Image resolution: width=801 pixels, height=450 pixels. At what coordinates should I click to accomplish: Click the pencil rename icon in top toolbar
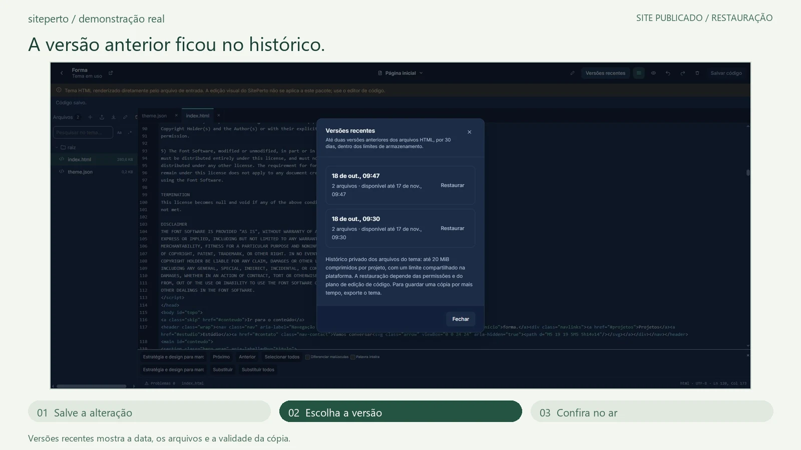(572, 73)
